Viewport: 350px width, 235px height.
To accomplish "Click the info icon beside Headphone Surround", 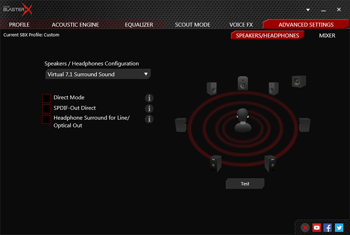I will [149, 119].
